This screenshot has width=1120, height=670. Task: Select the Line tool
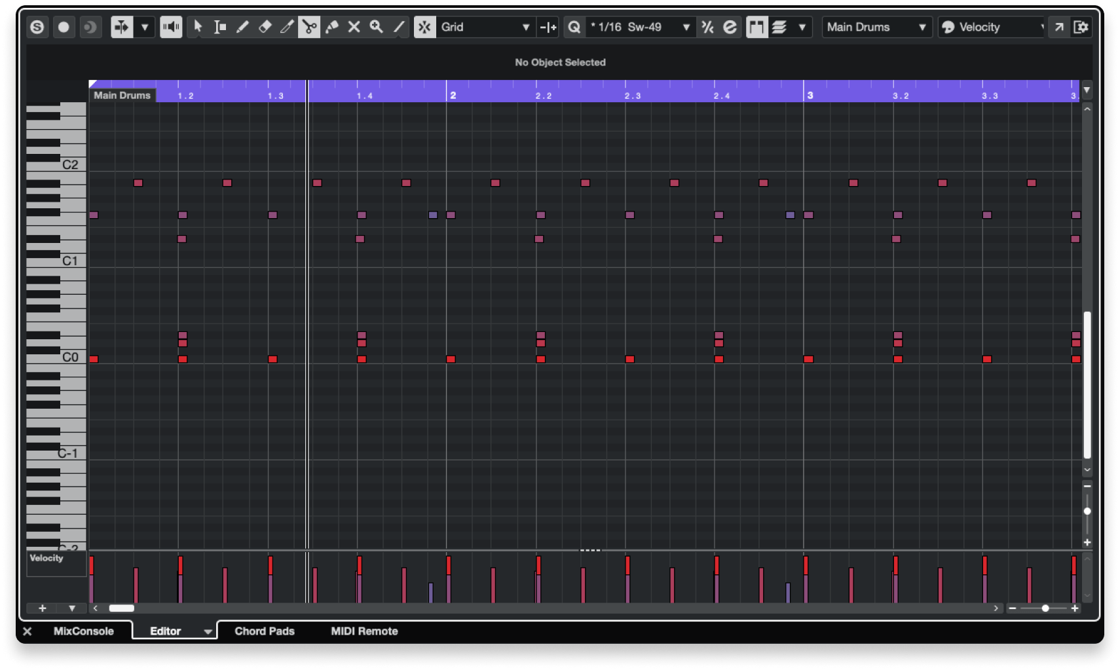point(398,27)
